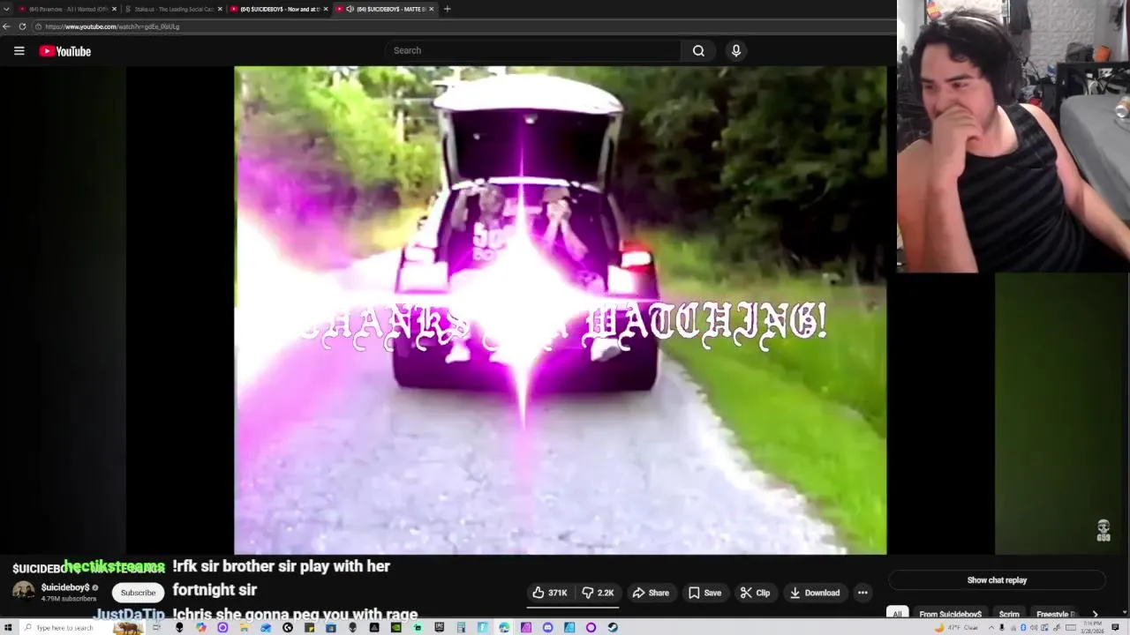The height and width of the screenshot is (635, 1130).
Task: Open the $uicideboy$ channel avatar
Action: (24, 592)
